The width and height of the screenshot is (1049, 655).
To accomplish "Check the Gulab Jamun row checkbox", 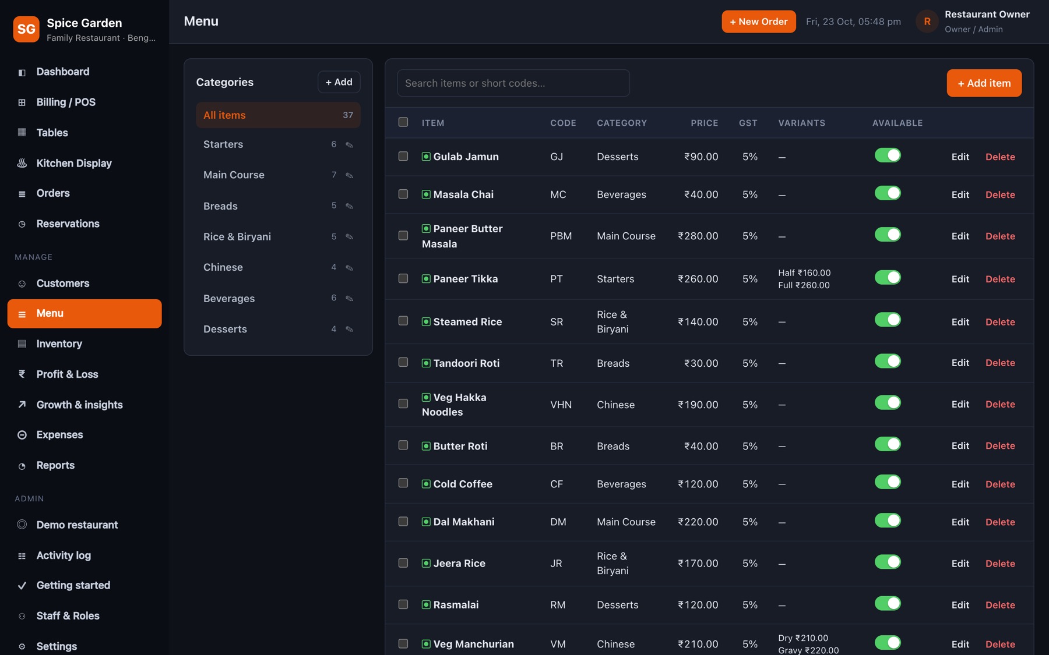I will tap(403, 156).
